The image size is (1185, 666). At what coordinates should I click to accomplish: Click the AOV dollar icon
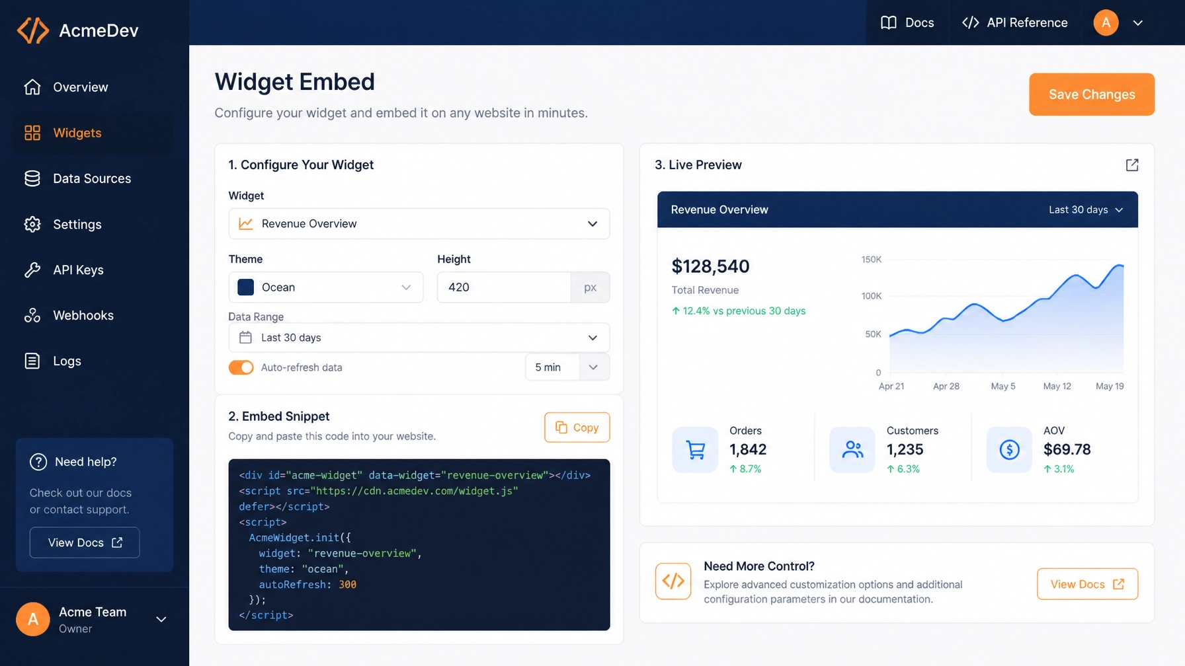(1009, 450)
